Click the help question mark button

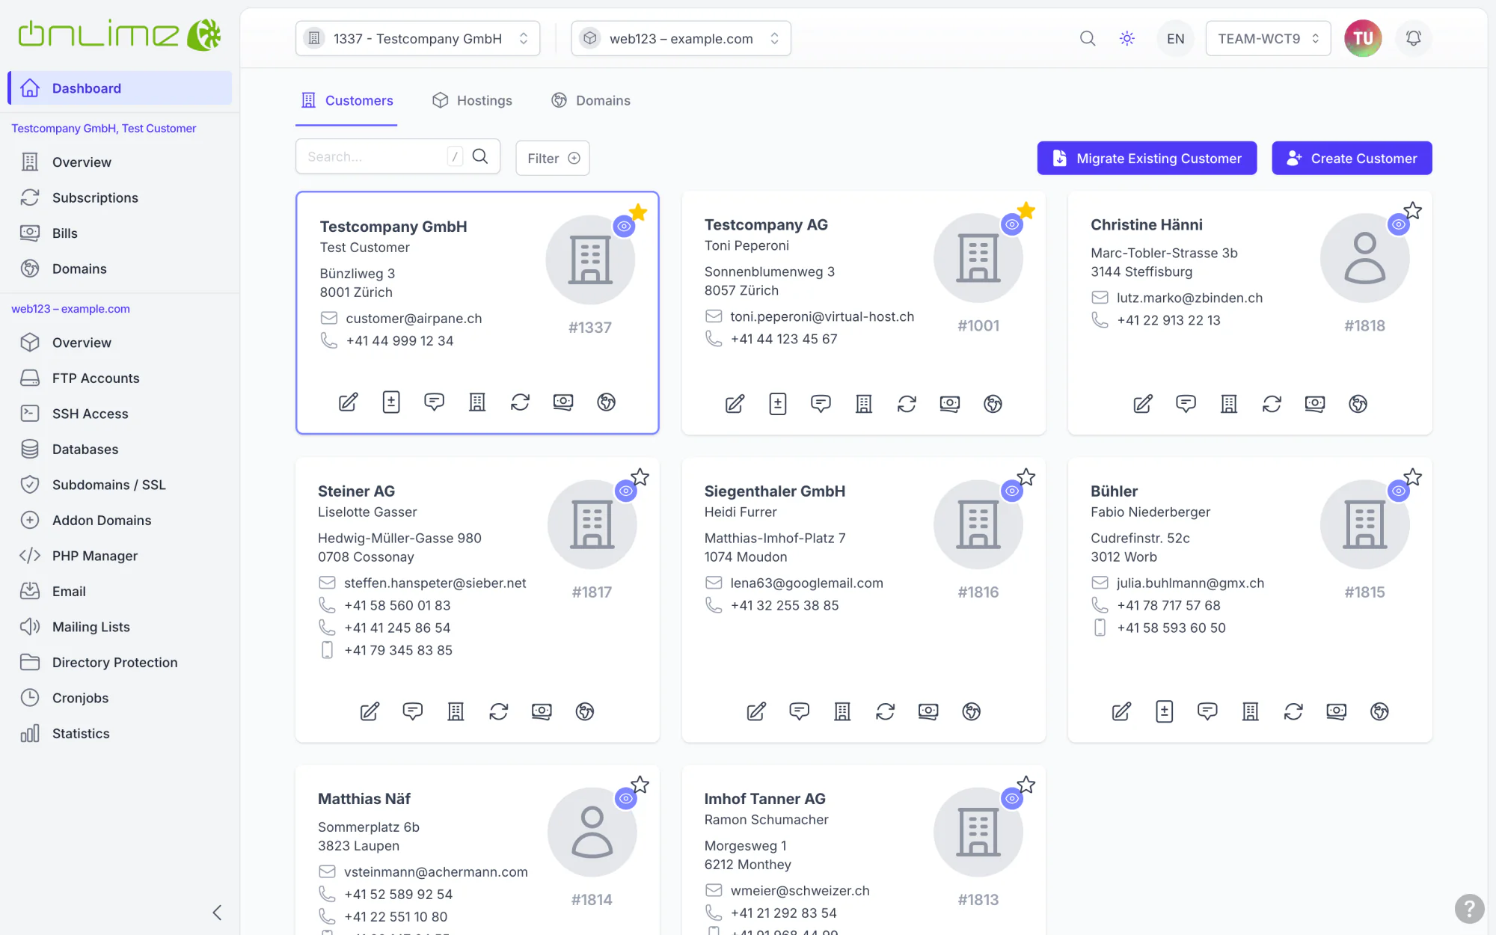coord(1469,910)
